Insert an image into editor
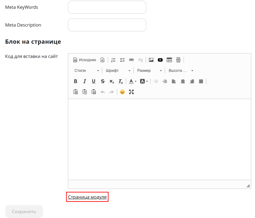The width and height of the screenshot is (255, 218). click(151, 60)
